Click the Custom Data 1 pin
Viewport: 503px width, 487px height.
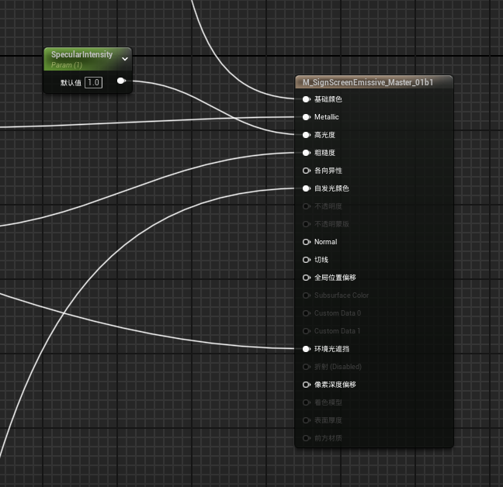(x=307, y=331)
